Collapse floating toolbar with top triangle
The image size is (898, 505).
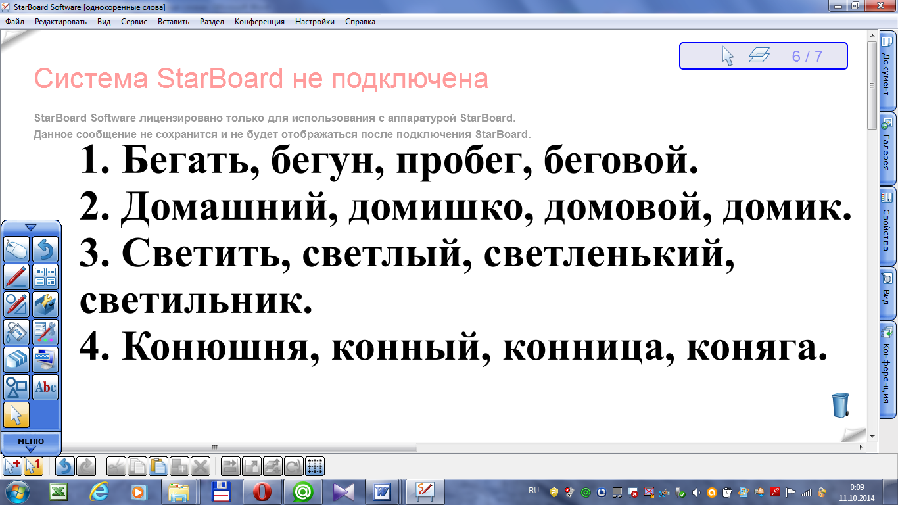point(31,228)
